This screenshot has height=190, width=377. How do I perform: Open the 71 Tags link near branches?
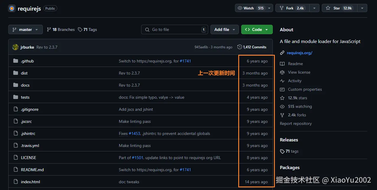87,29
